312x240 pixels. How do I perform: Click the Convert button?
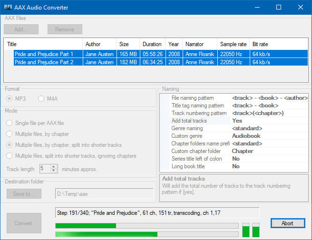point(23,223)
